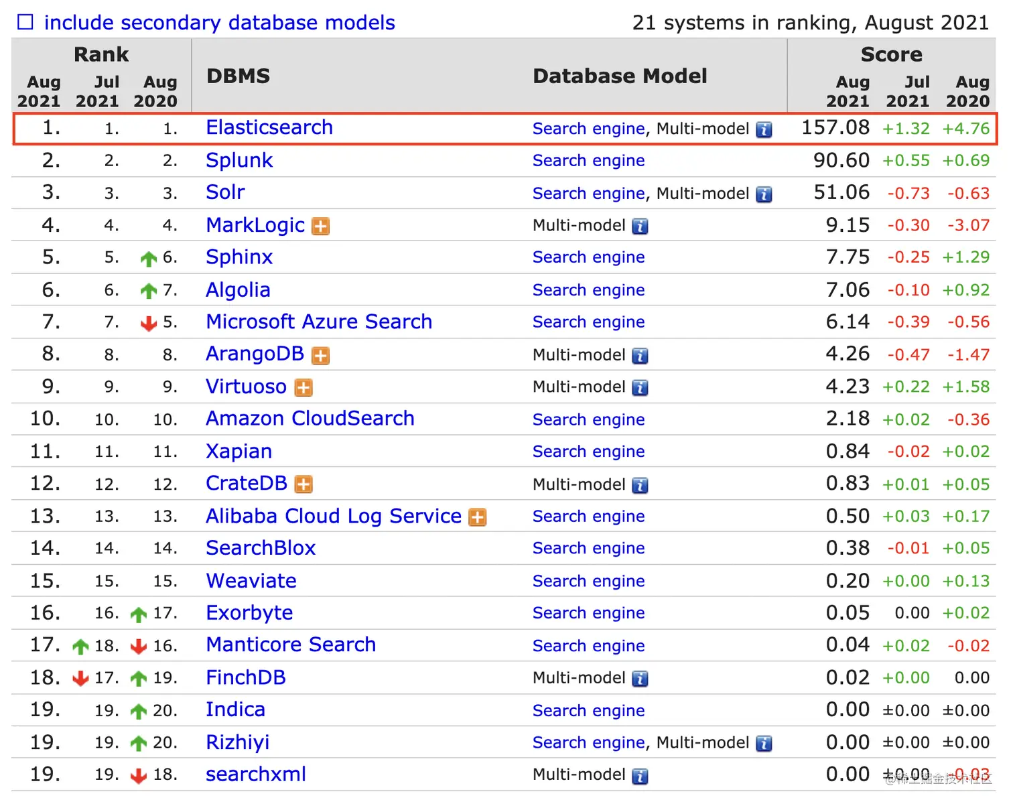Open the Manticore Search link

tap(291, 645)
